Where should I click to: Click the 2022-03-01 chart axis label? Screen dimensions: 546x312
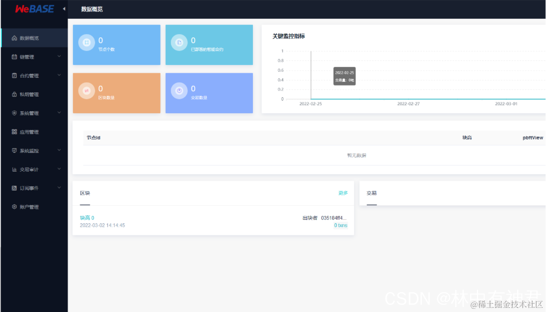(506, 104)
